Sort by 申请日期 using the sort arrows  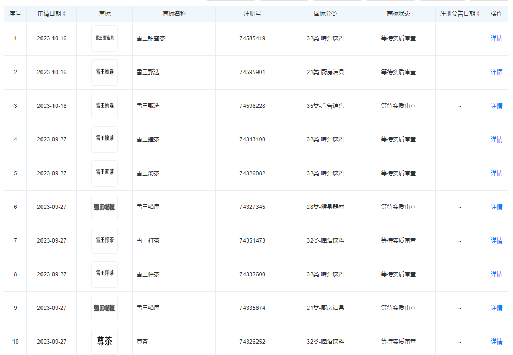(x=64, y=14)
